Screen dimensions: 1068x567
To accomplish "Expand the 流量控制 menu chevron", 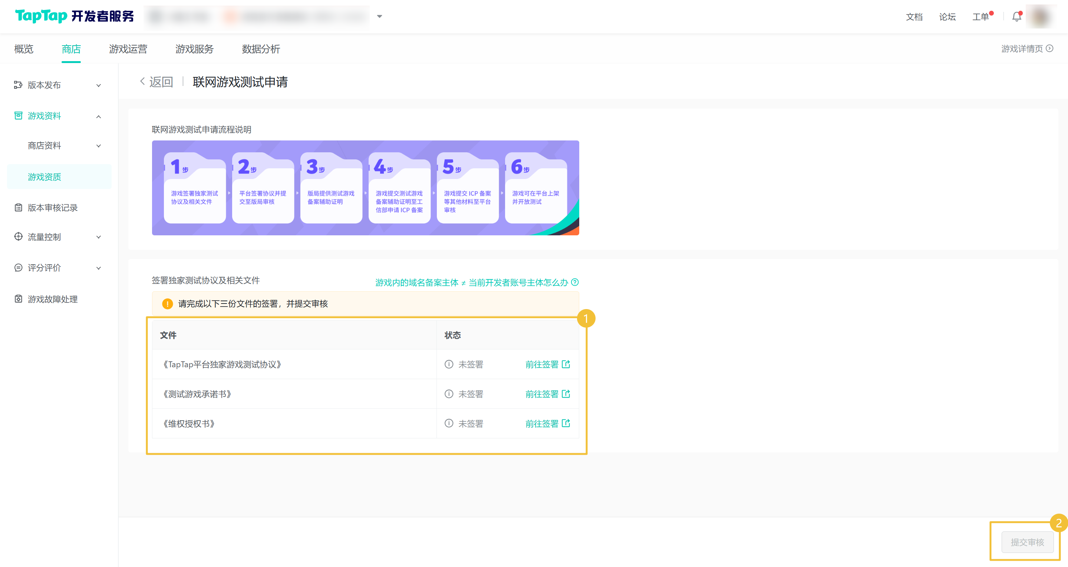I will (x=99, y=237).
